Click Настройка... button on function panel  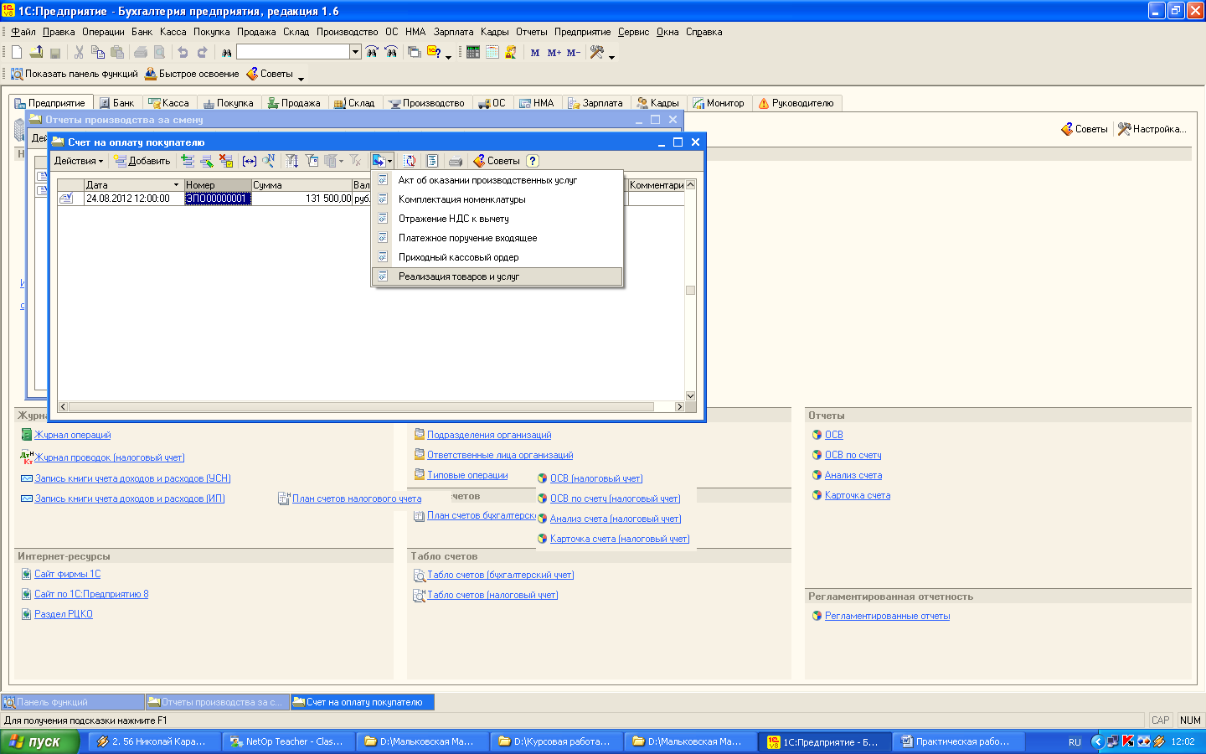1152,129
